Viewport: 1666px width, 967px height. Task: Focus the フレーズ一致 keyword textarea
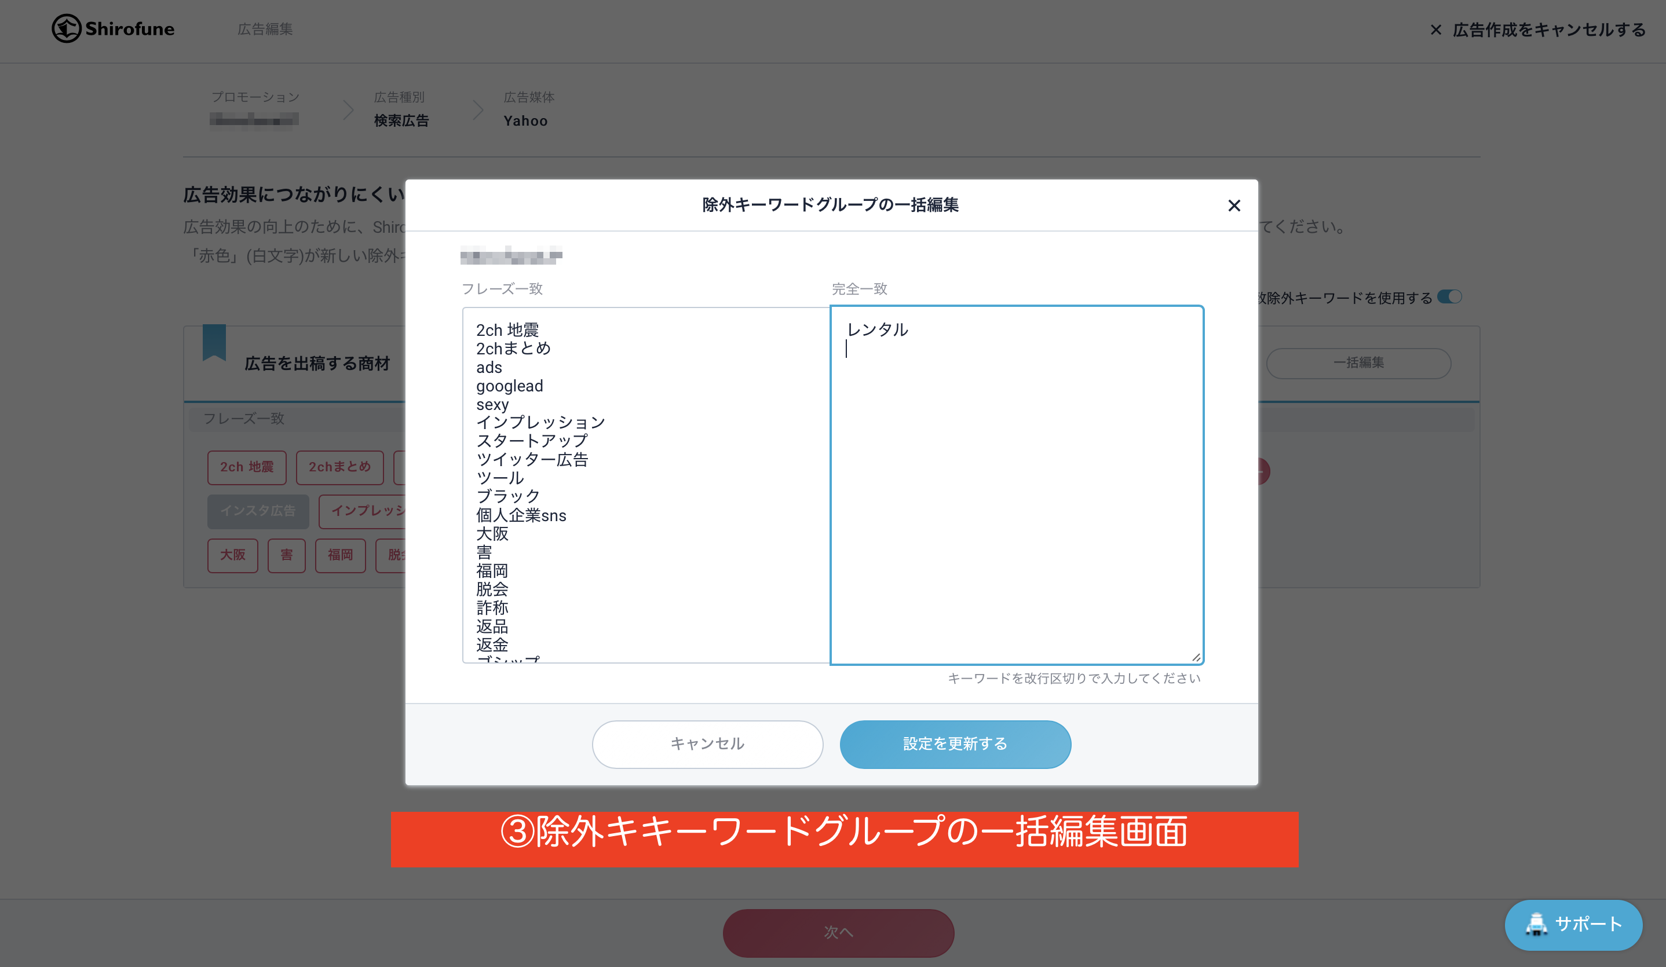pos(646,485)
